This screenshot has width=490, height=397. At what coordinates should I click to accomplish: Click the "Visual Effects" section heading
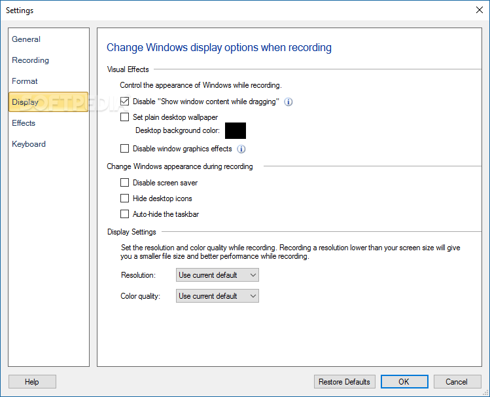tap(128, 69)
